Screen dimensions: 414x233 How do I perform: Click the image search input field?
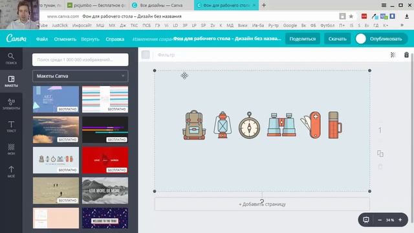(80, 60)
